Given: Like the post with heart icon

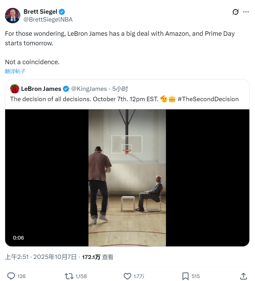Looking at the screenshot, I should 128,276.
